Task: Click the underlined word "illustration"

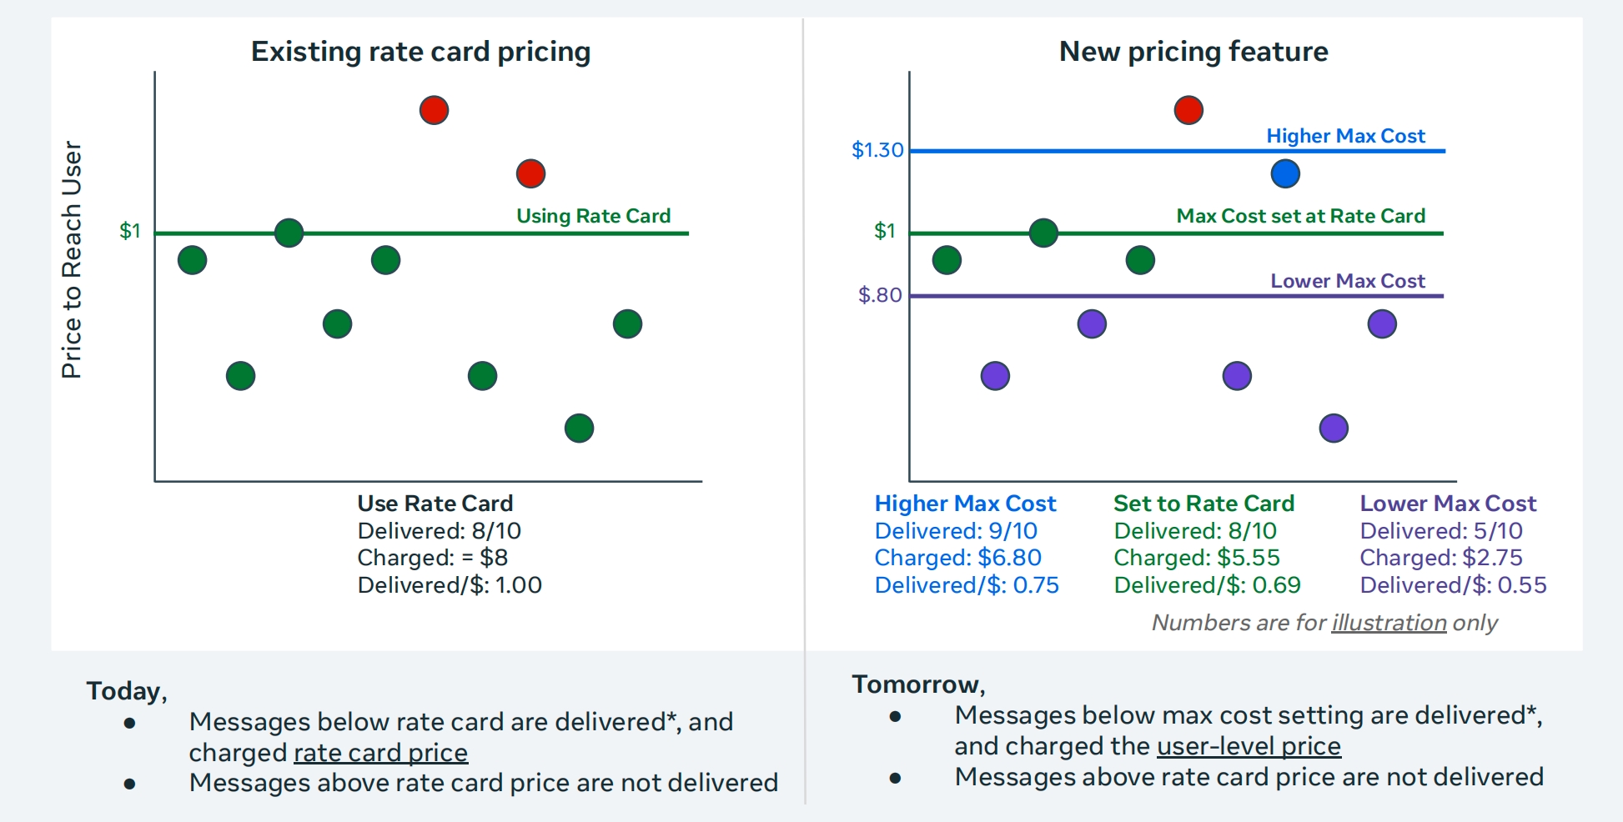Action: [x=1389, y=623]
